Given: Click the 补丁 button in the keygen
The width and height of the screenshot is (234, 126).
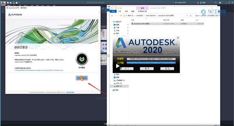Looking at the screenshot, I should click(x=127, y=69).
